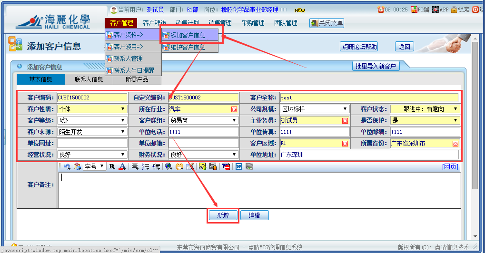Click the undo icon in the remarks editor
Screen dimensions: 485x253
[x=67, y=166]
